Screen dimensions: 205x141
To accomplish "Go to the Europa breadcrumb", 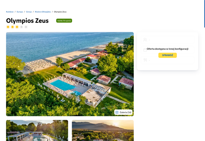I will pos(20,12).
